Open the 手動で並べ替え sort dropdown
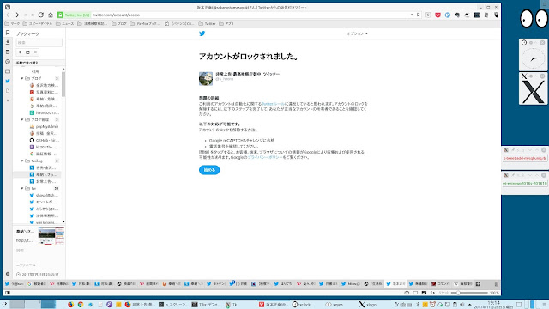Viewport: 549px width, 309px height. (x=27, y=63)
